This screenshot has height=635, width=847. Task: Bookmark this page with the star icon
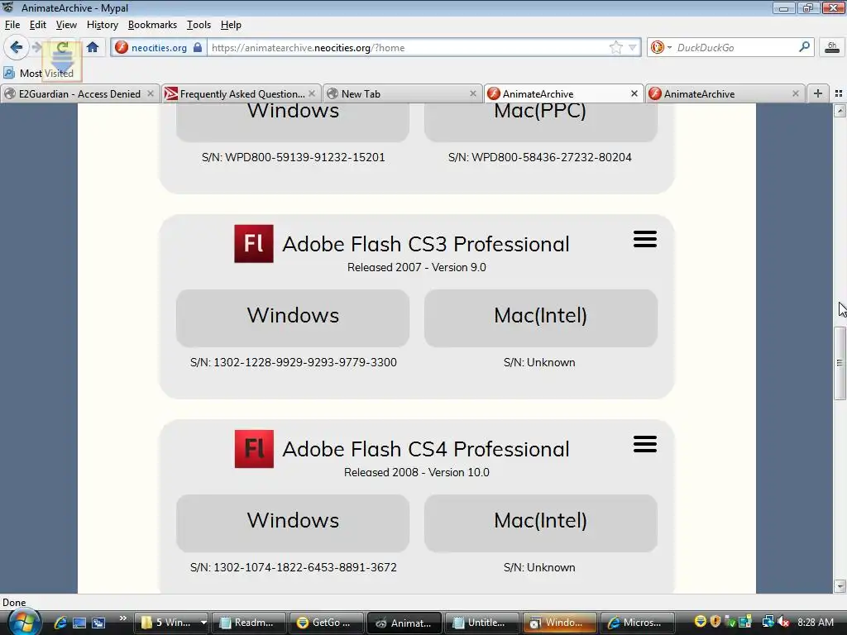[615, 47]
